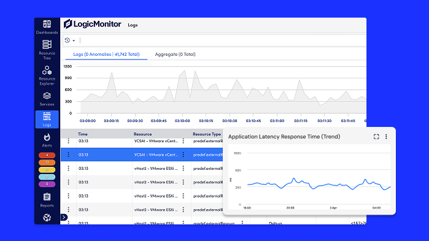The width and height of the screenshot is (429, 241).
Task: Open row menu for highlighted VCSA1 log
Action: point(68,155)
